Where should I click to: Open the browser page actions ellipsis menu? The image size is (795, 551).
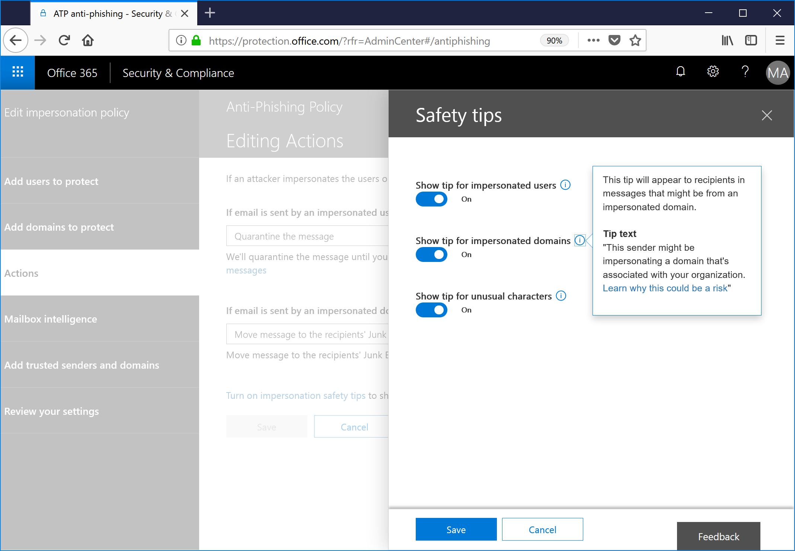click(593, 40)
